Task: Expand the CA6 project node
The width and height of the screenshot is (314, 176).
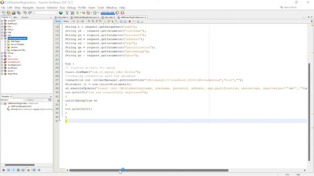Action: point(2,32)
